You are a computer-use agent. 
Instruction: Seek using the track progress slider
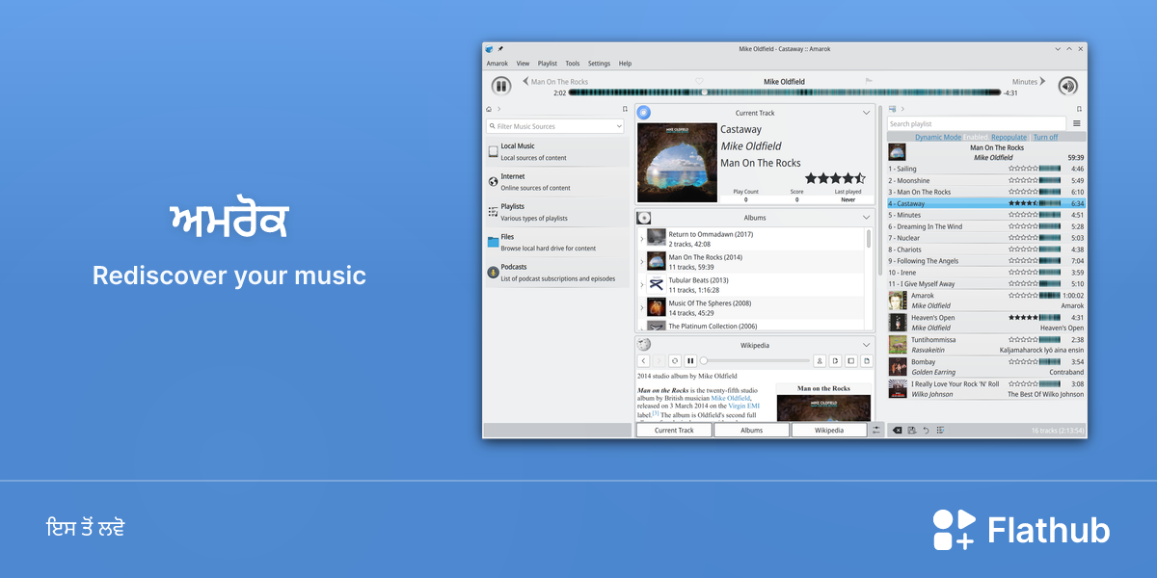click(785, 92)
